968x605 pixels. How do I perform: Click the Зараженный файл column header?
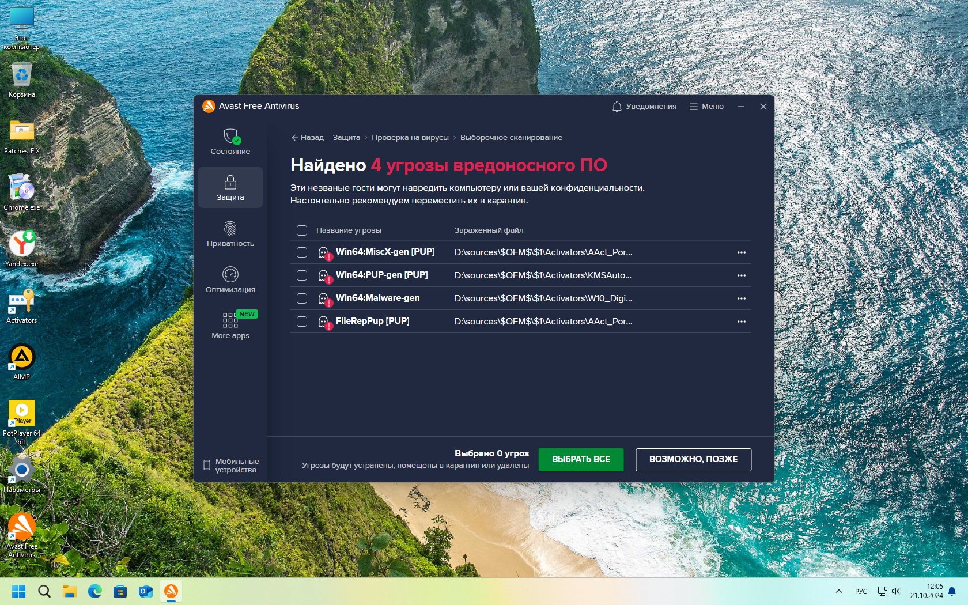[x=489, y=230]
